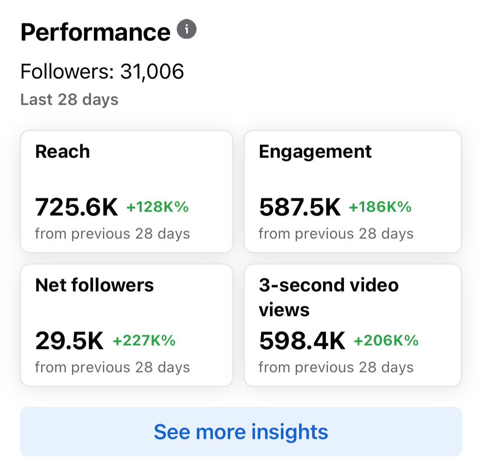Open the Engagement metric card title

[315, 151]
